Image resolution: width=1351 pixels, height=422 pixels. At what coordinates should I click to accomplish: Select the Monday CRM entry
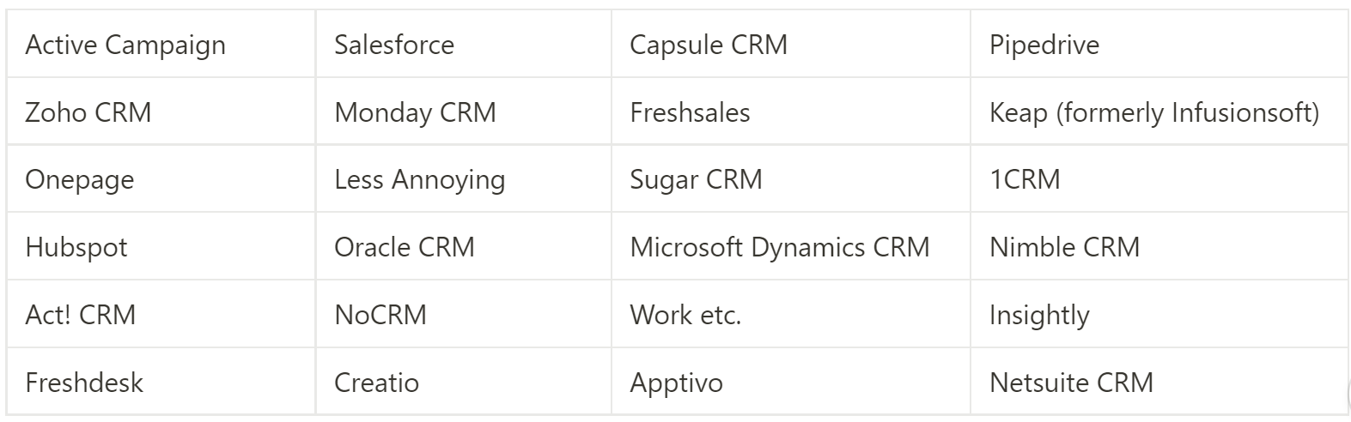[x=415, y=112]
